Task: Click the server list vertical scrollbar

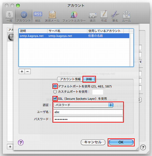Action: click(x=132, y=50)
